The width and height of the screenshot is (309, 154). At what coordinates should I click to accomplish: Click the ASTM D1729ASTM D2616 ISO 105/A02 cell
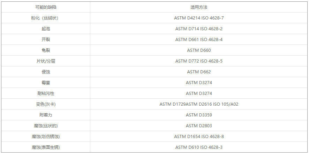[x=199, y=104]
